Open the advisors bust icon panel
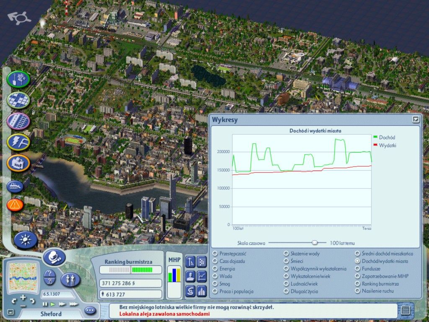The image size is (429, 322). tap(191, 276)
